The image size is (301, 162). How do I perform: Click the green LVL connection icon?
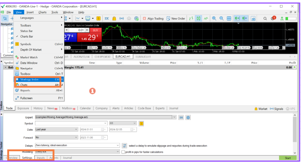click(x=282, y=18)
